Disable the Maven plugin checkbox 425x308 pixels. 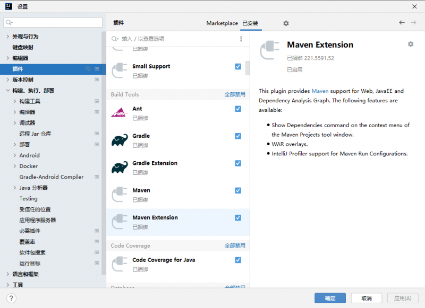(238, 190)
